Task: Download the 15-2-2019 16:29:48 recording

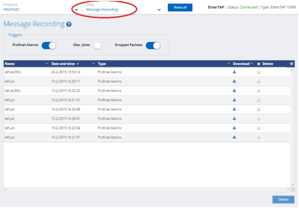Action: [234, 109]
